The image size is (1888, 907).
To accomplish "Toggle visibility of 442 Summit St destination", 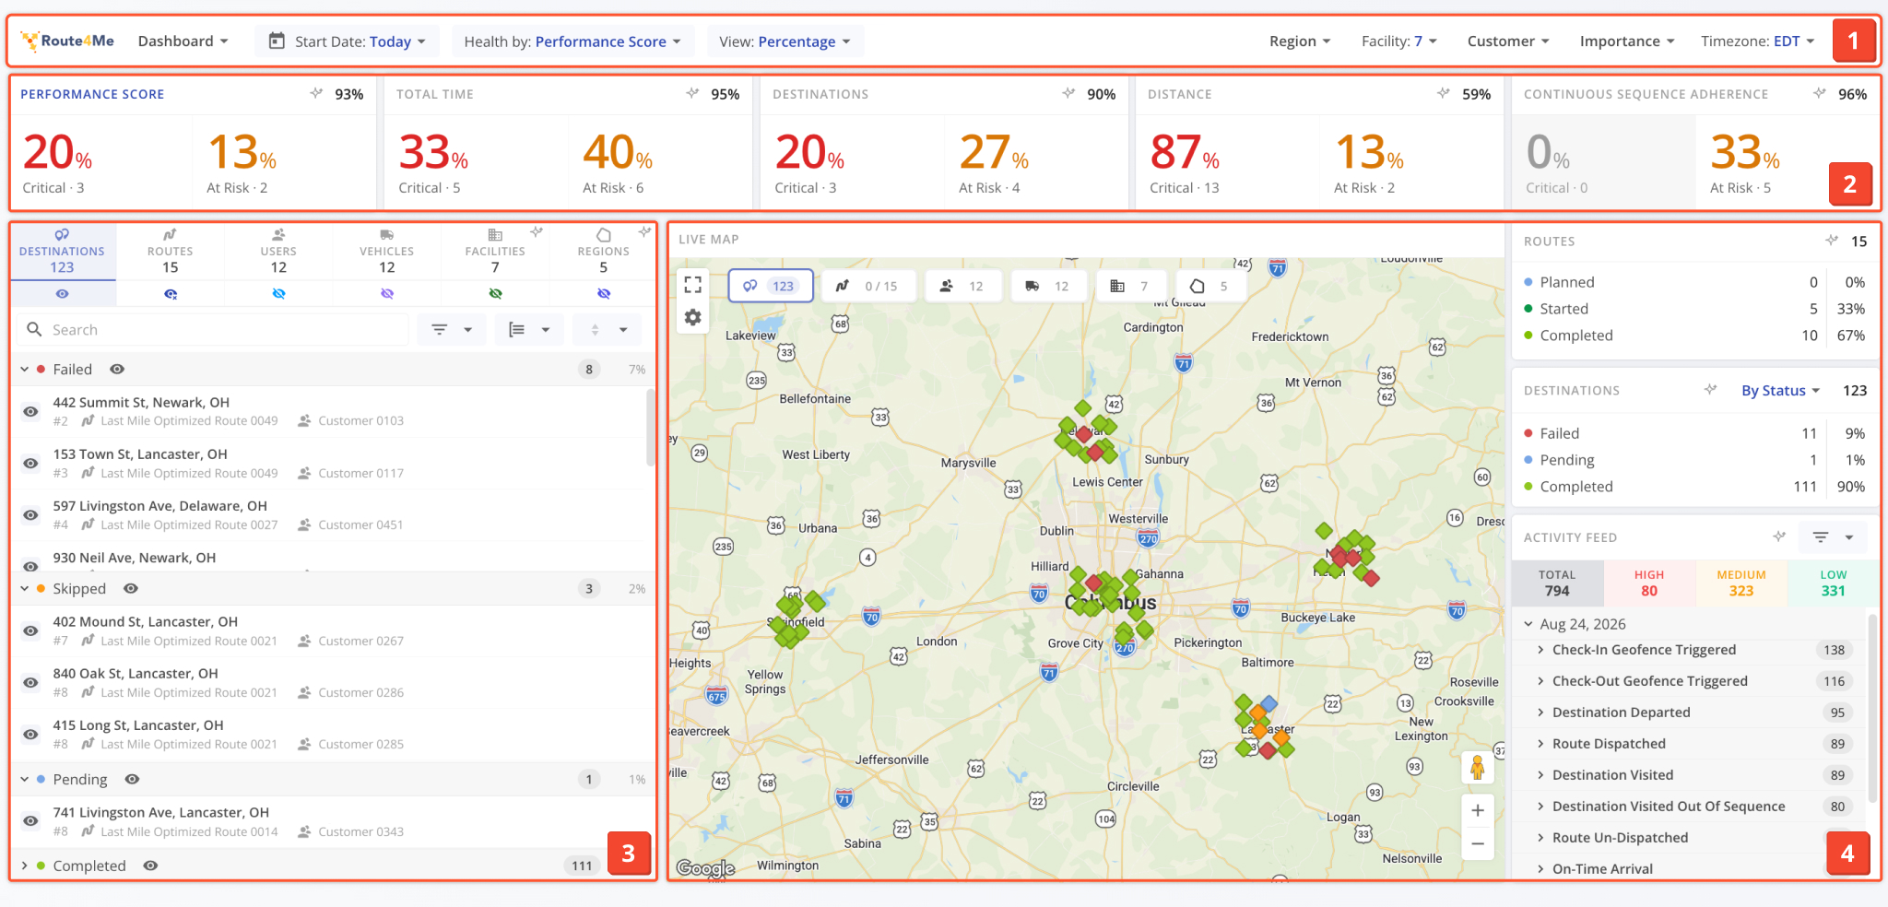I will click(x=30, y=411).
